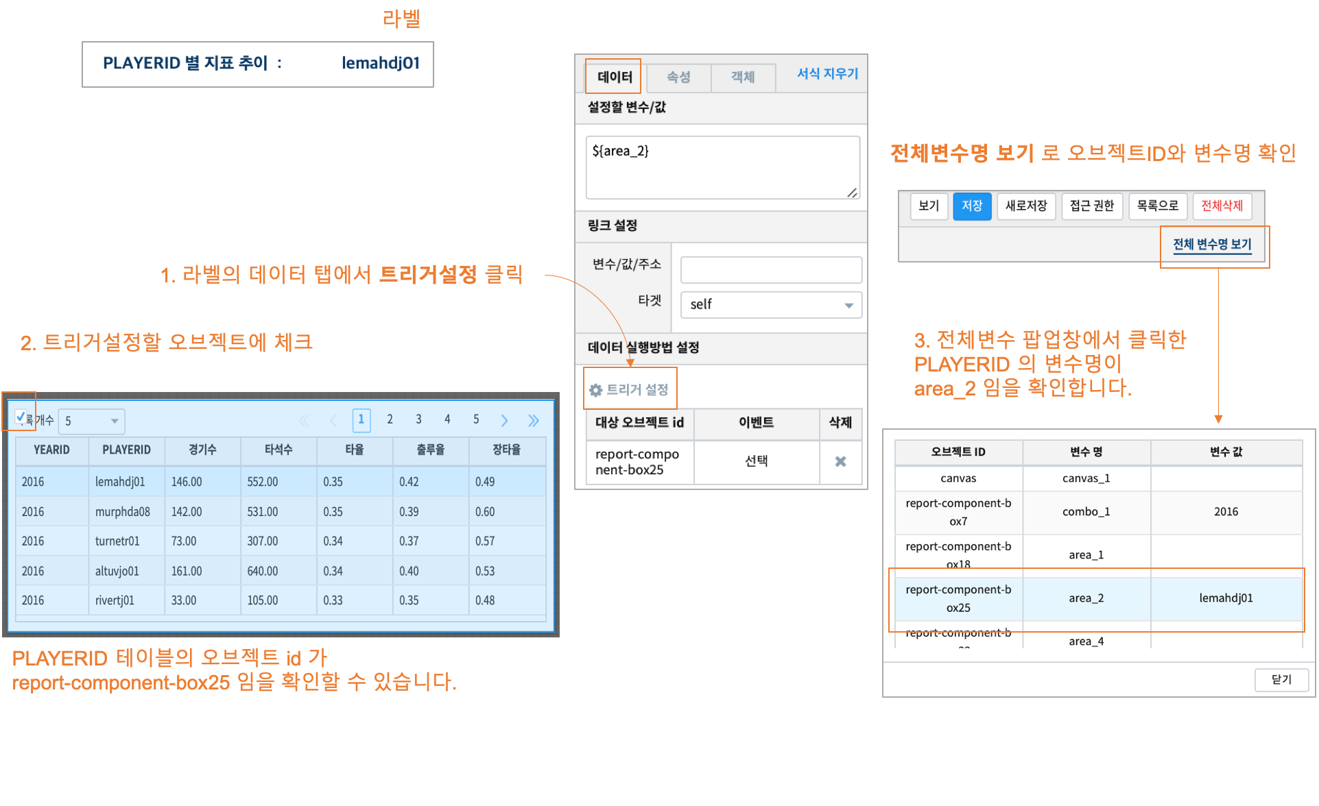The image size is (1319, 806).
Task: Click the 출루율 column header
Action: pyautogui.click(x=431, y=450)
